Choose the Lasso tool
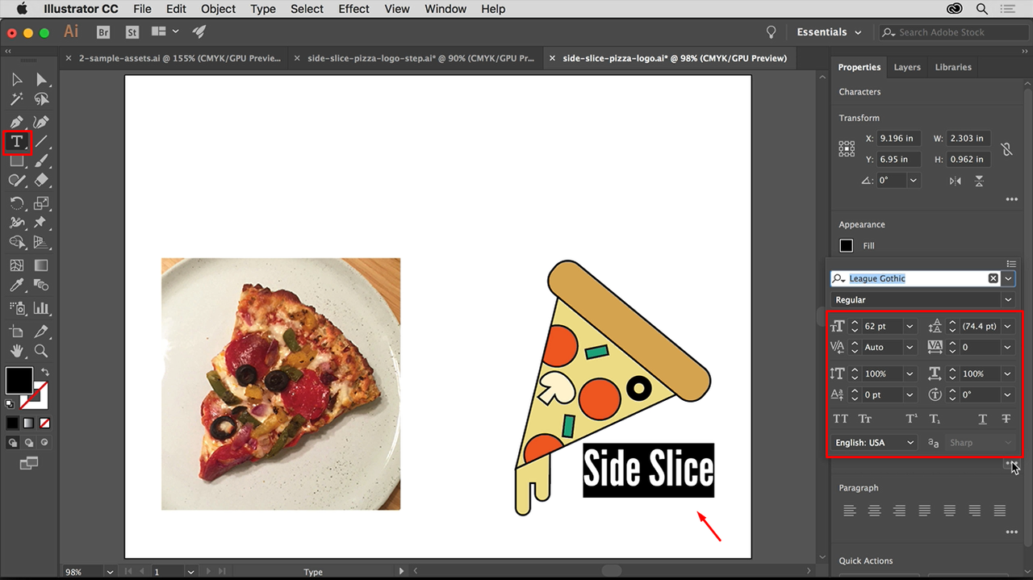The image size is (1033, 580). tap(41, 100)
